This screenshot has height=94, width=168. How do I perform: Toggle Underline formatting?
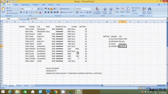(27, 12)
